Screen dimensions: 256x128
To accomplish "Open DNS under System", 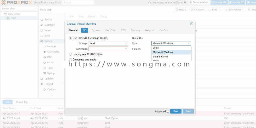I will (50, 57).
